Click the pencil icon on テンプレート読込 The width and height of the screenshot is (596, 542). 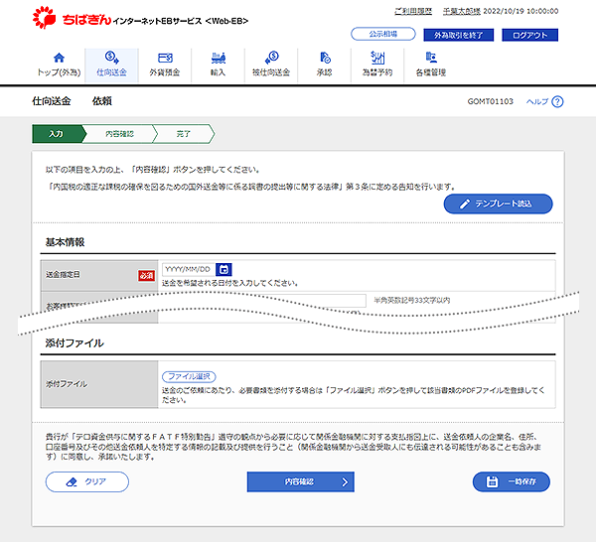pos(465,203)
